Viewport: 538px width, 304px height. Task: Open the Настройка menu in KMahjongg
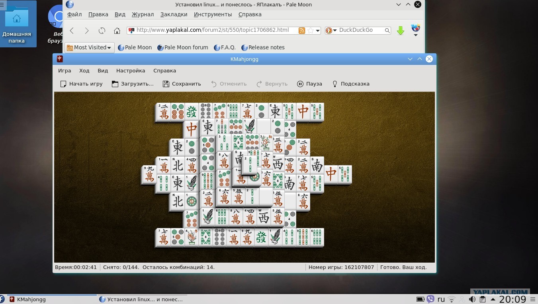(131, 70)
